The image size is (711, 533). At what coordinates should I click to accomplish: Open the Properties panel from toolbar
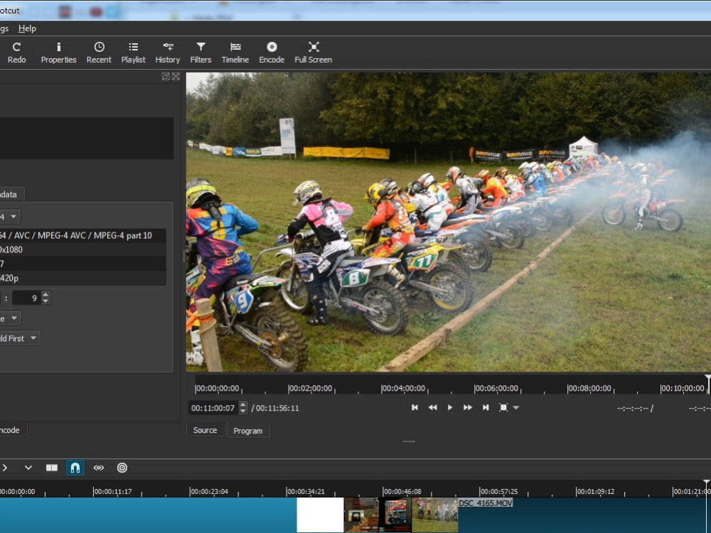coord(58,53)
